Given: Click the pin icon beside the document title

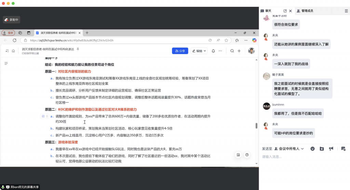Looking at the screenshot, I should click(x=78, y=49).
